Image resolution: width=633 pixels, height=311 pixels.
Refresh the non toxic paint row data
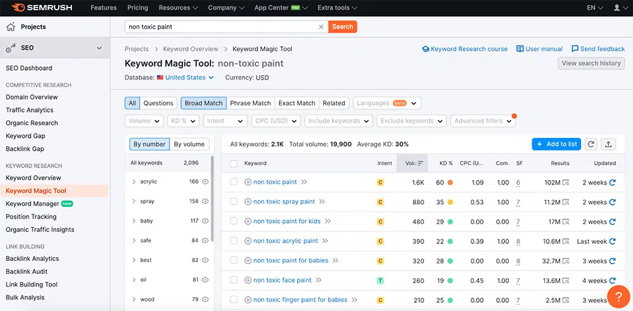pyautogui.click(x=612, y=183)
